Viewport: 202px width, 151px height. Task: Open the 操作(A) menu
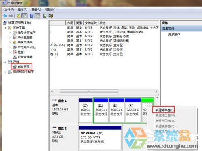click(x=23, y=10)
